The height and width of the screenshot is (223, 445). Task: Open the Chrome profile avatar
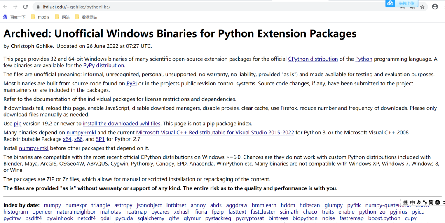coord(435,7)
